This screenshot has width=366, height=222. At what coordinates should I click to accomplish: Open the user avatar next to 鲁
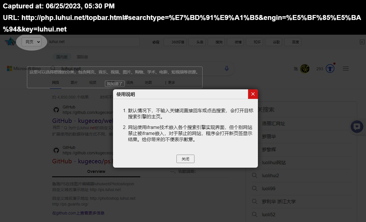[305, 69]
